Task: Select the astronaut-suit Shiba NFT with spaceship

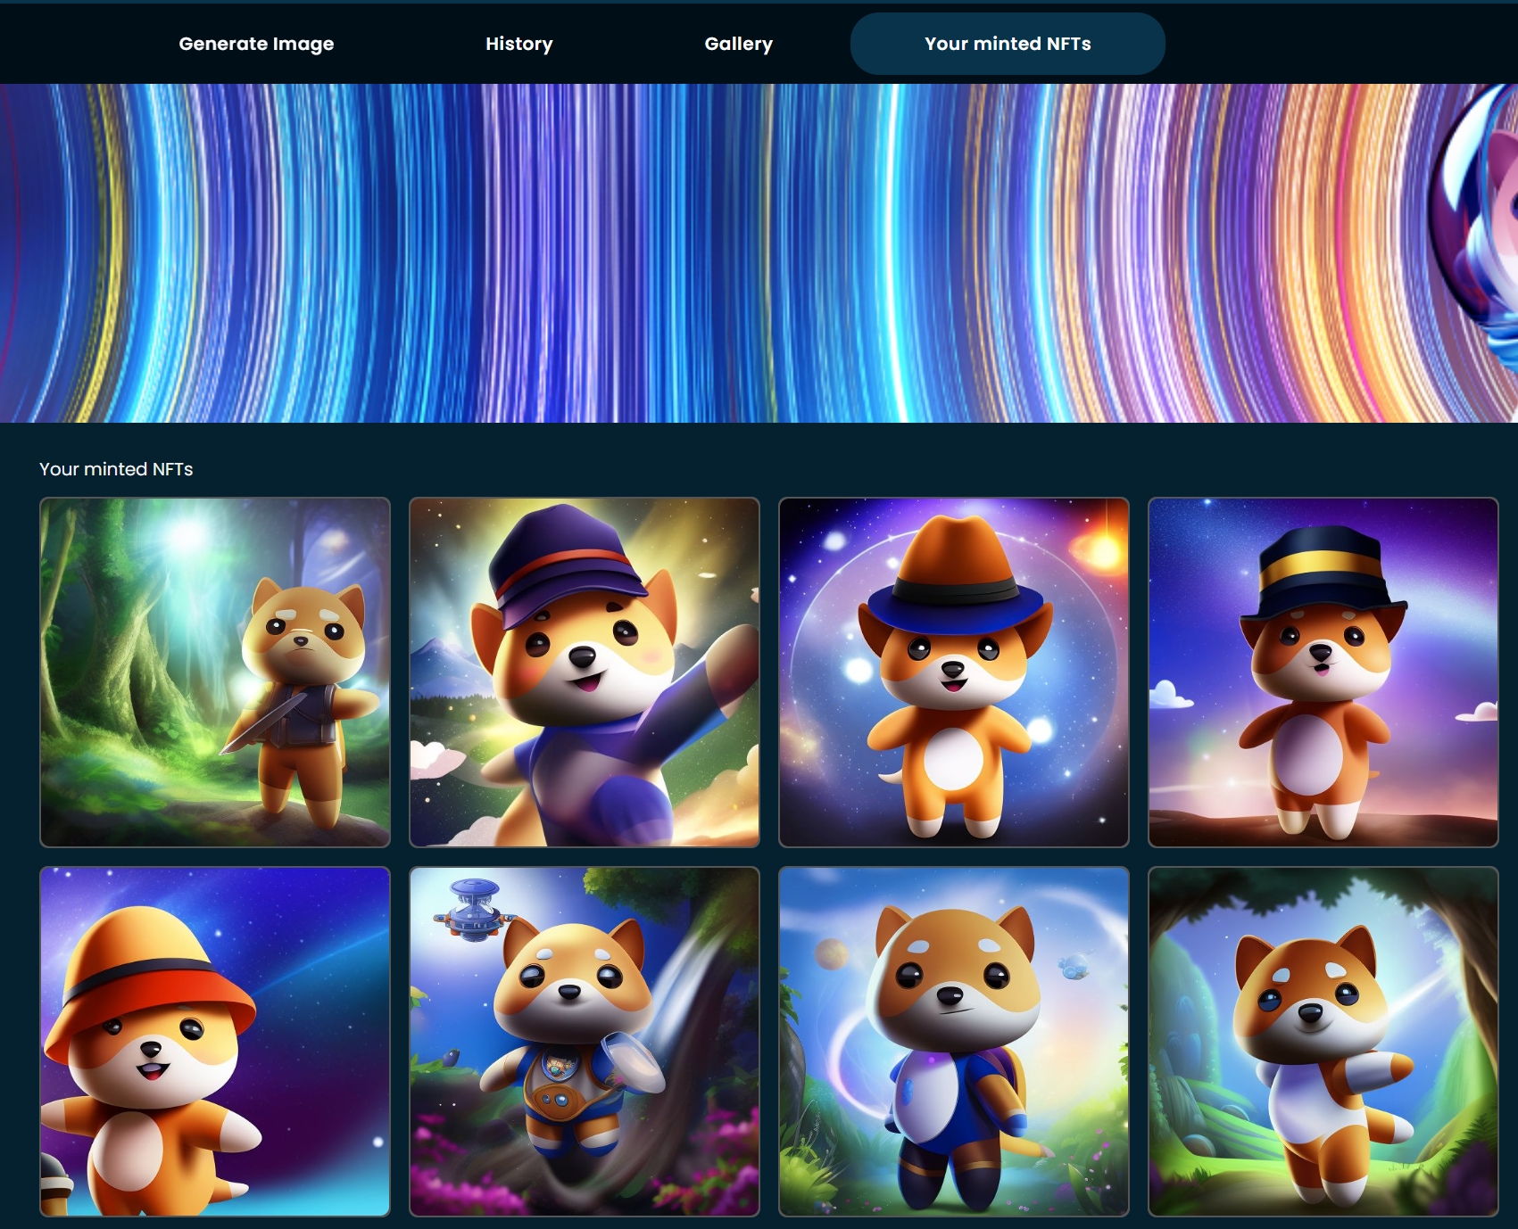Action: pyautogui.click(x=584, y=1041)
